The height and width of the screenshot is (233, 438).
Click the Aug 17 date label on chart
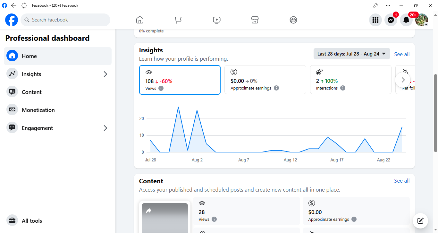click(x=337, y=160)
